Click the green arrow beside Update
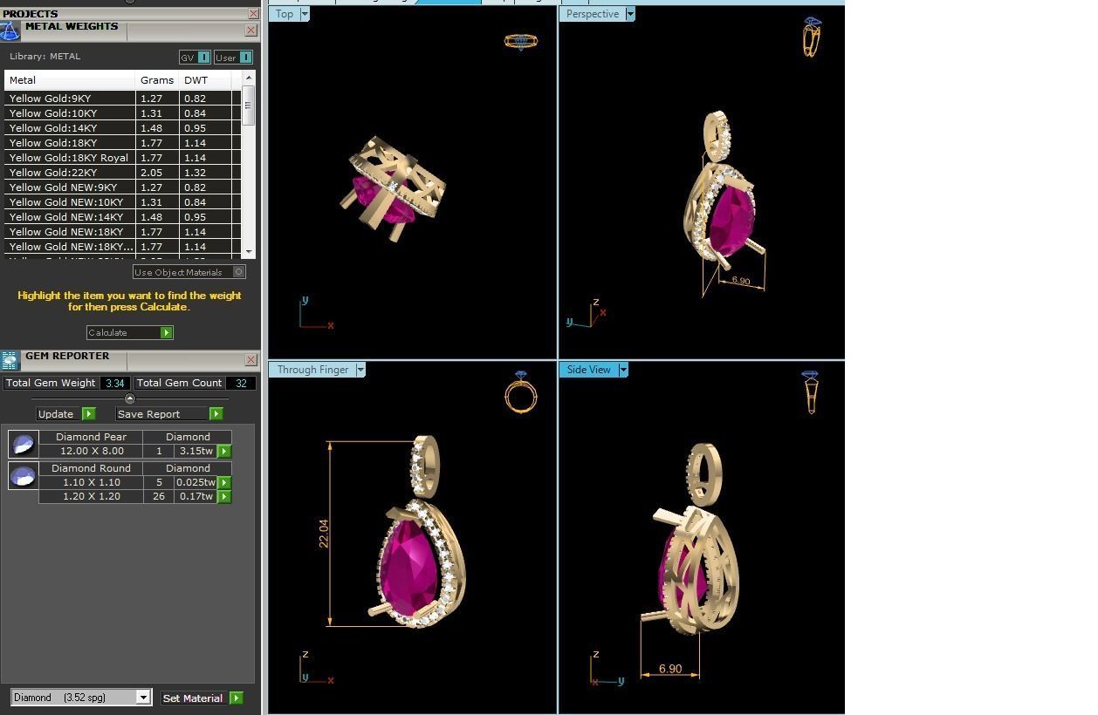 click(88, 413)
